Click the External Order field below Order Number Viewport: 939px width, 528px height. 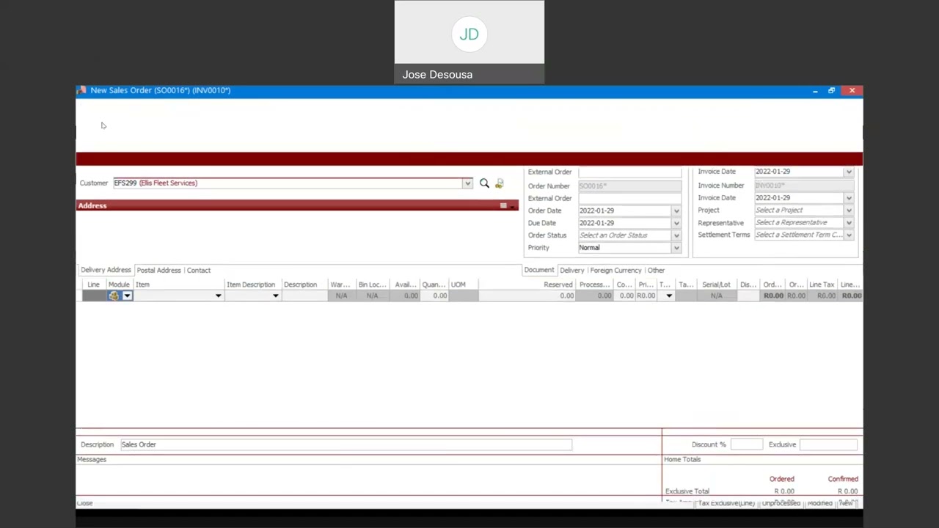(x=629, y=199)
